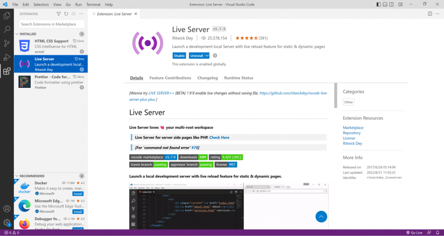
Task: Split the editor right
Action: [430, 14]
